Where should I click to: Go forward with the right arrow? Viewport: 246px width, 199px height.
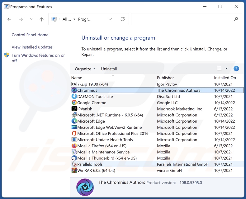tap(21, 19)
